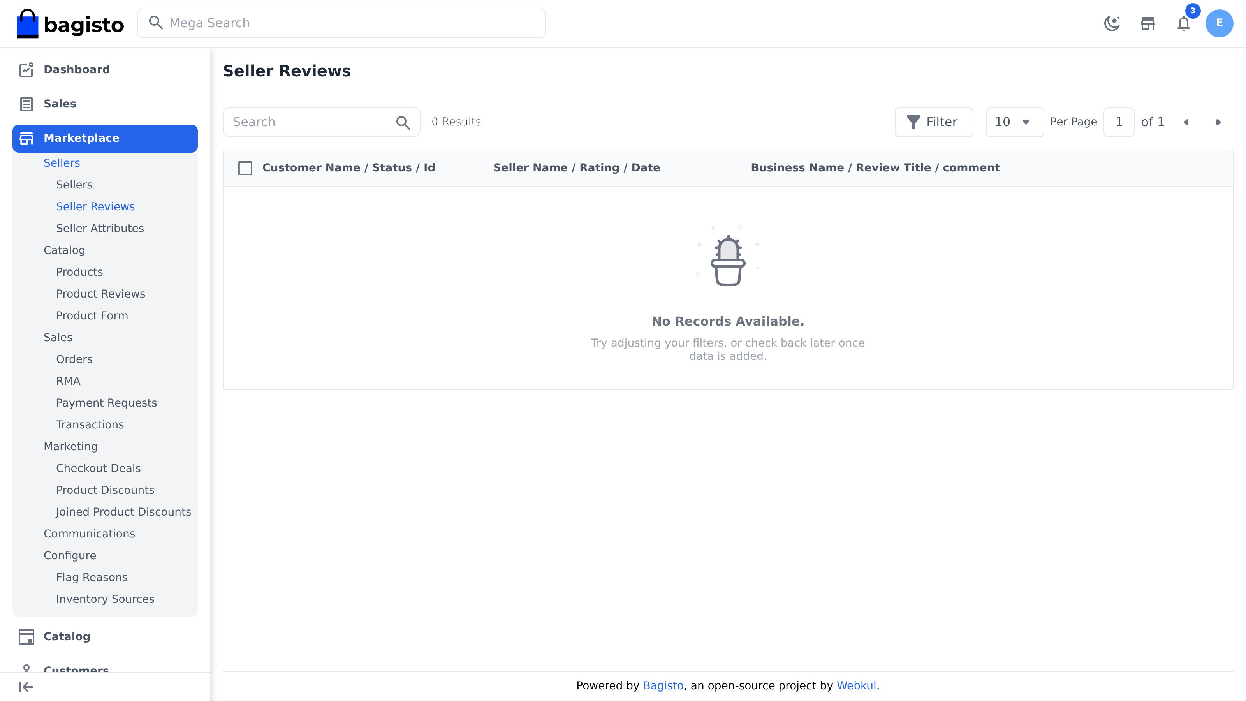Select the Sellers group heading

pos(62,163)
